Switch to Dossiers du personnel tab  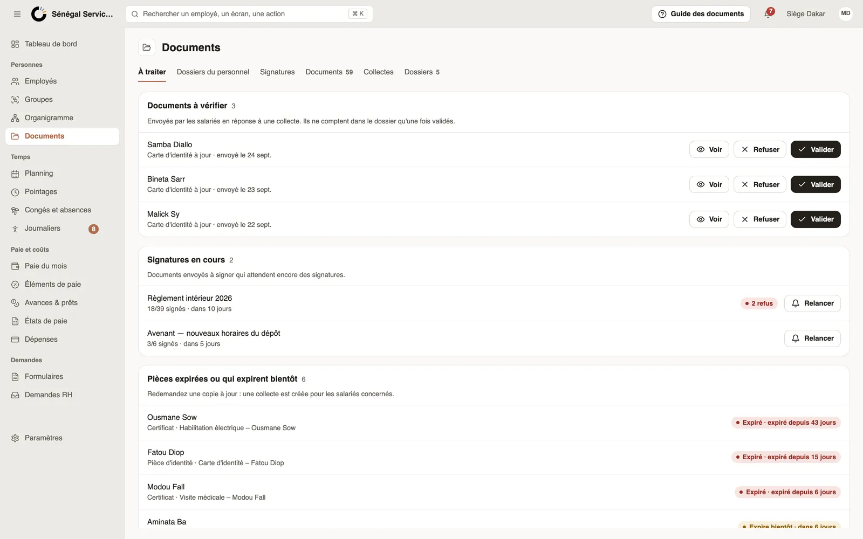(213, 72)
